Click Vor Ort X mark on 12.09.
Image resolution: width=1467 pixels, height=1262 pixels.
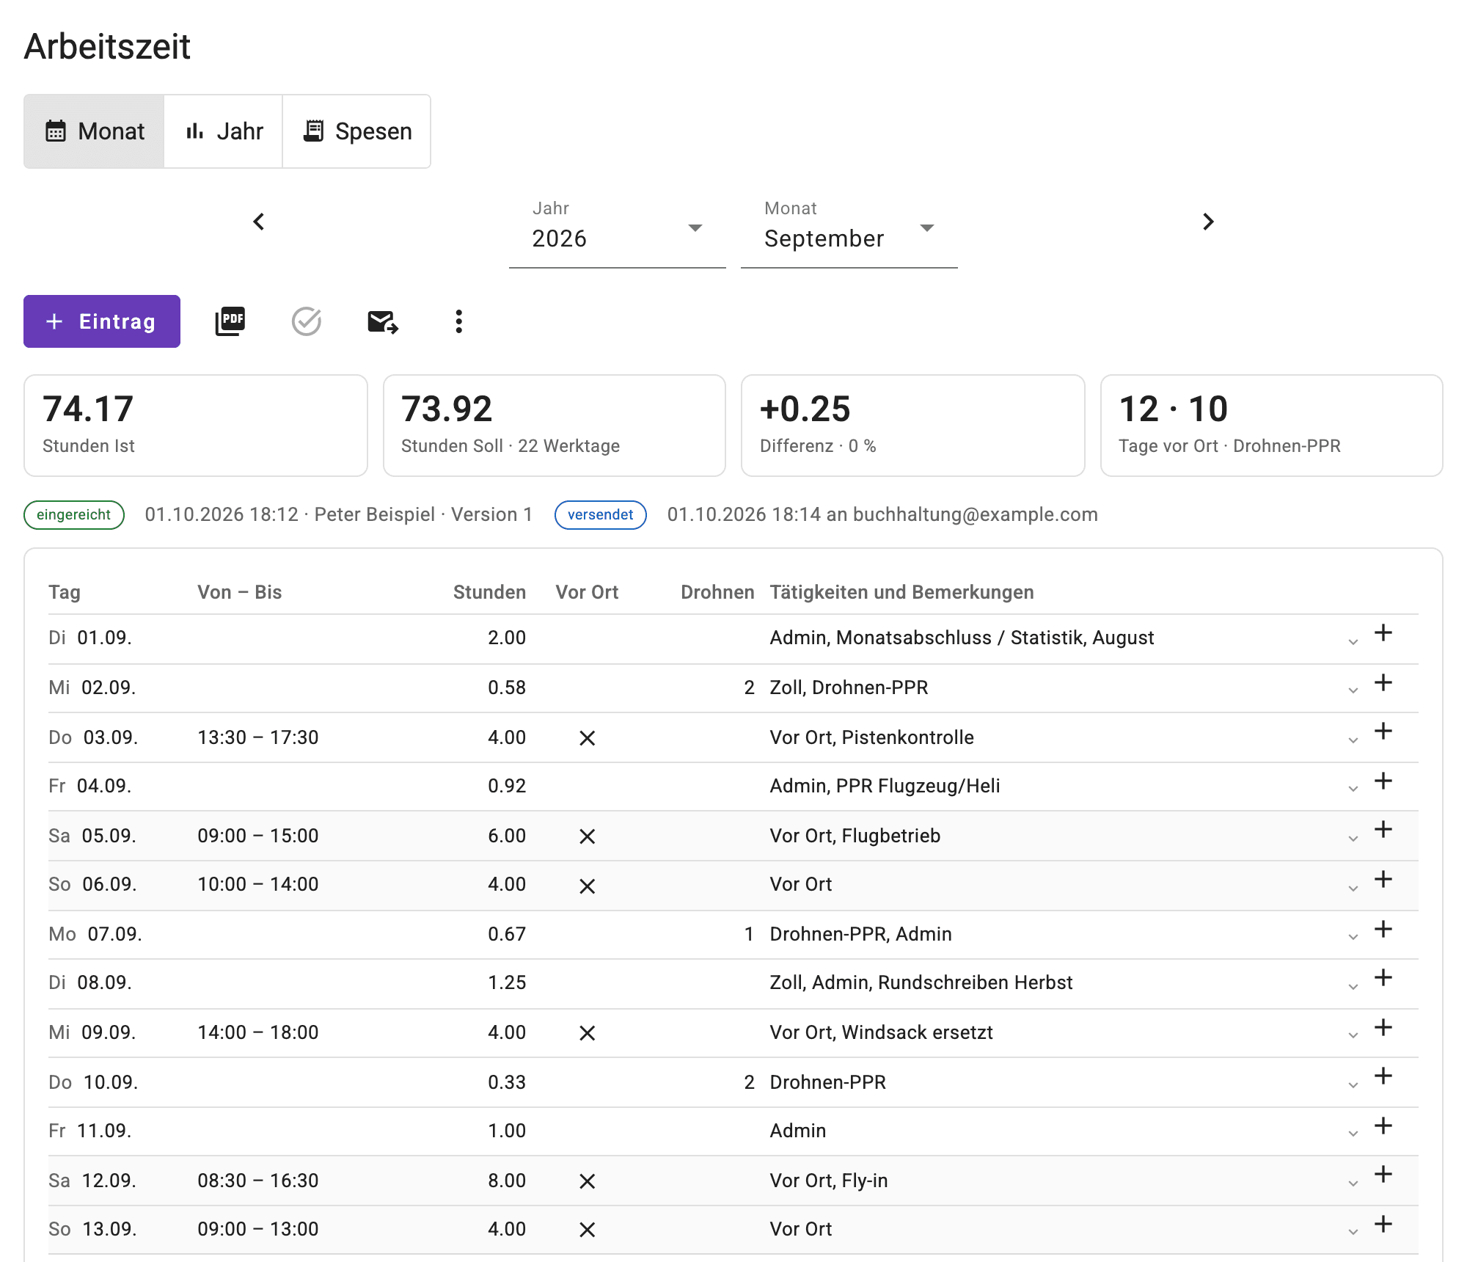587,1181
